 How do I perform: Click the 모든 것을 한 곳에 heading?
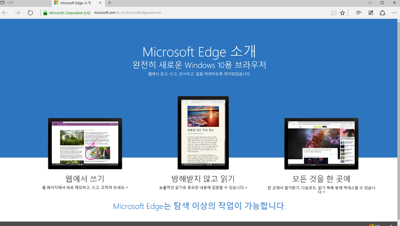(321, 179)
